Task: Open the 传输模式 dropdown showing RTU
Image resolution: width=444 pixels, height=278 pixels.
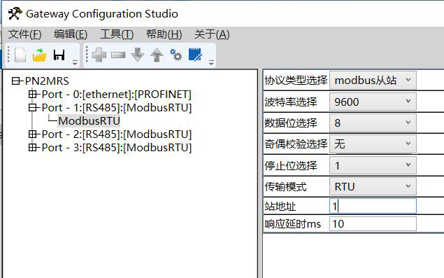Action: tap(373, 186)
